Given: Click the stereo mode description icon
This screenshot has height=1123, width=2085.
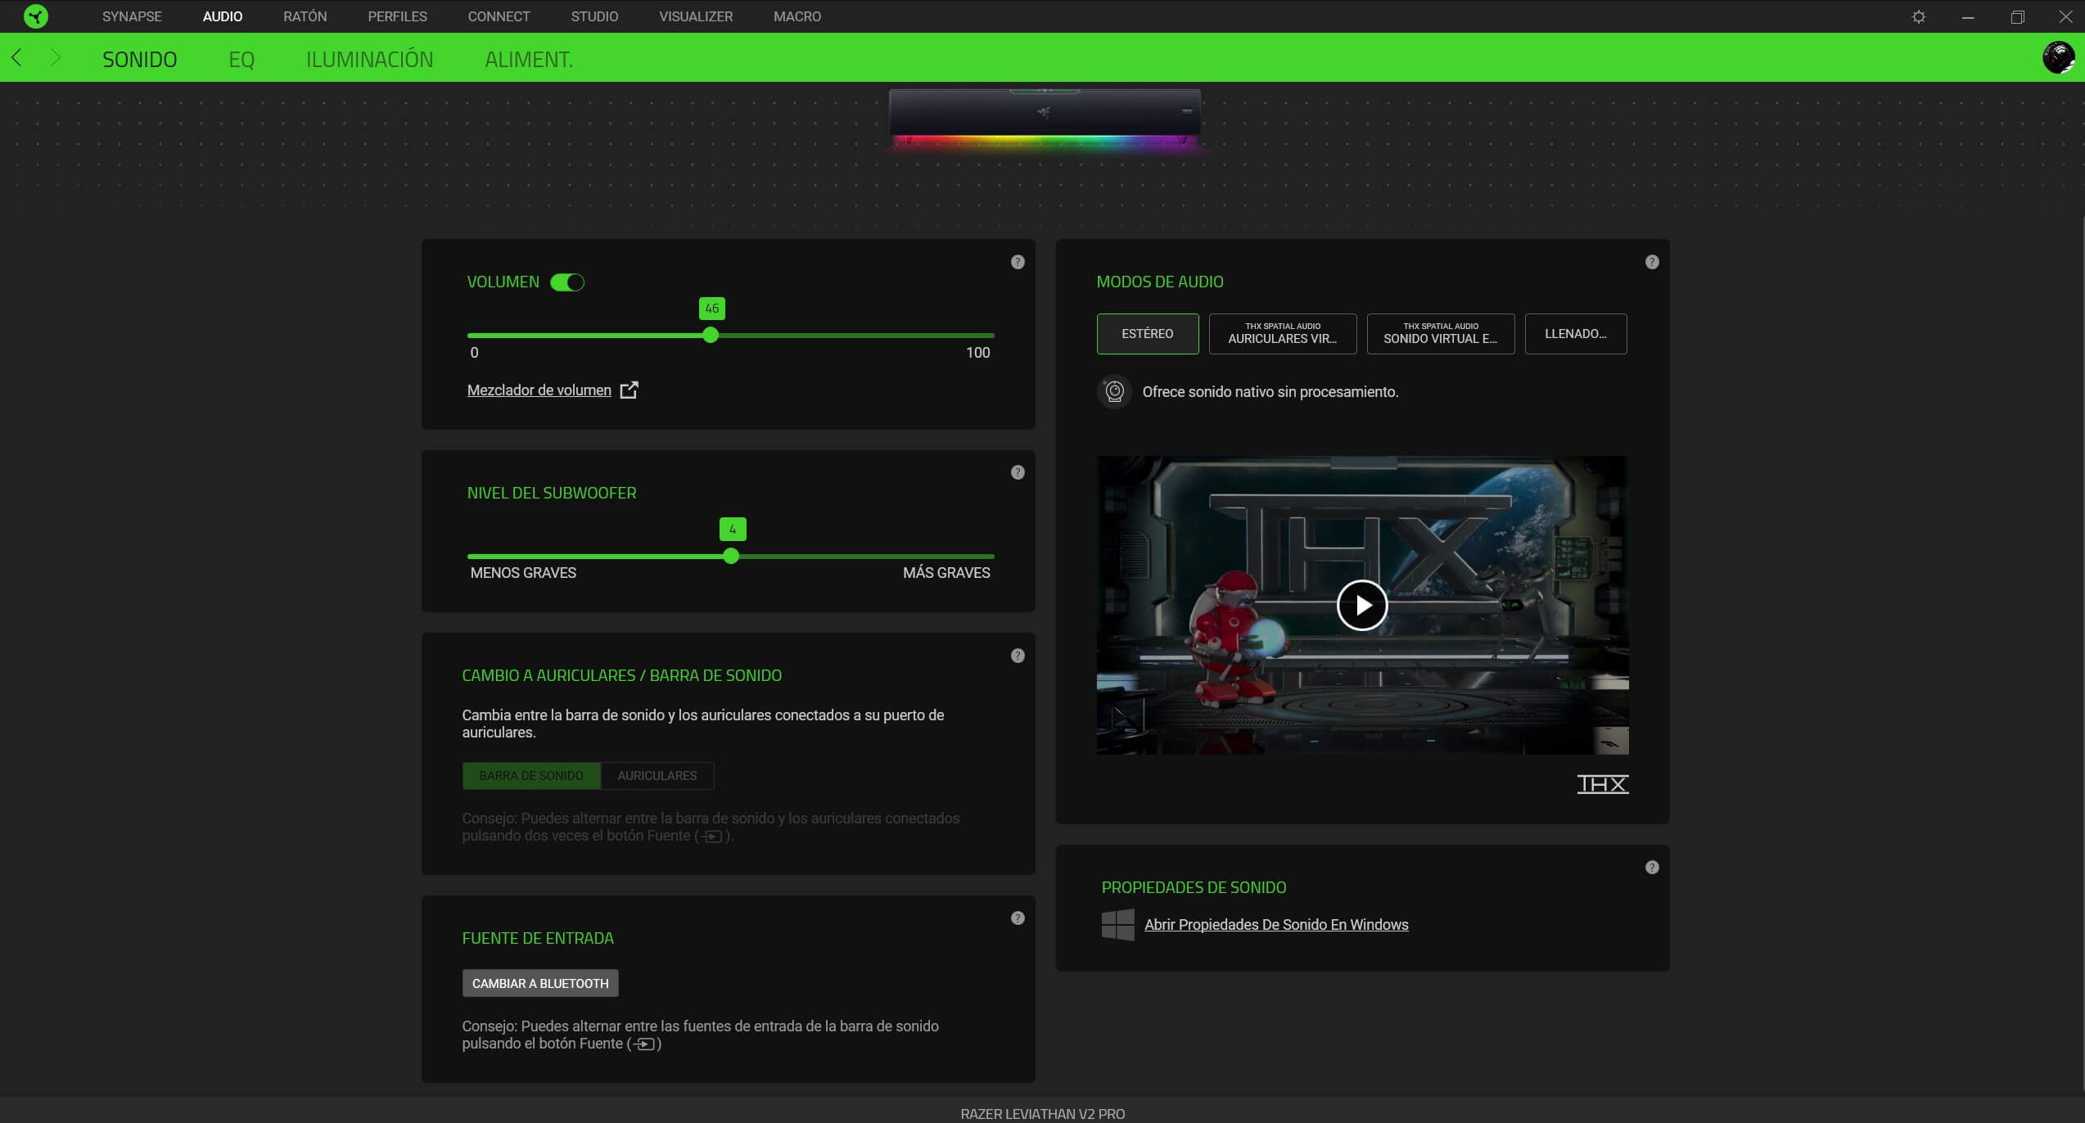Looking at the screenshot, I should pos(1114,392).
